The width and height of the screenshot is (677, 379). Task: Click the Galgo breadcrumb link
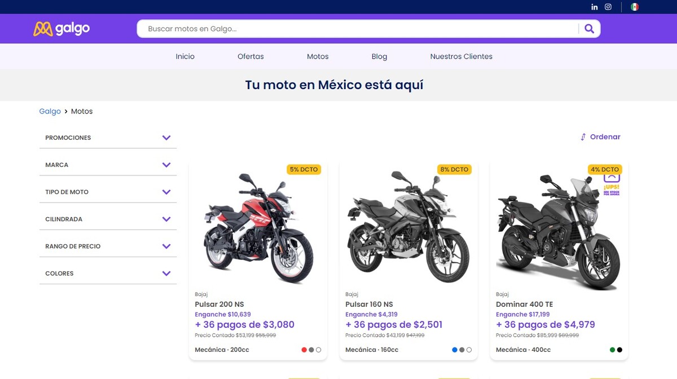point(50,111)
